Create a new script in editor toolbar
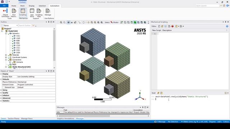The height and width of the screenshot is (129, 230). tap(159, 26)
